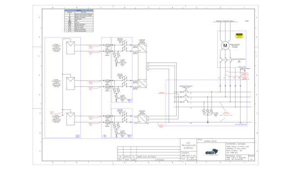Click the three-pole breaker symbol below the meter

click(225, 60)
